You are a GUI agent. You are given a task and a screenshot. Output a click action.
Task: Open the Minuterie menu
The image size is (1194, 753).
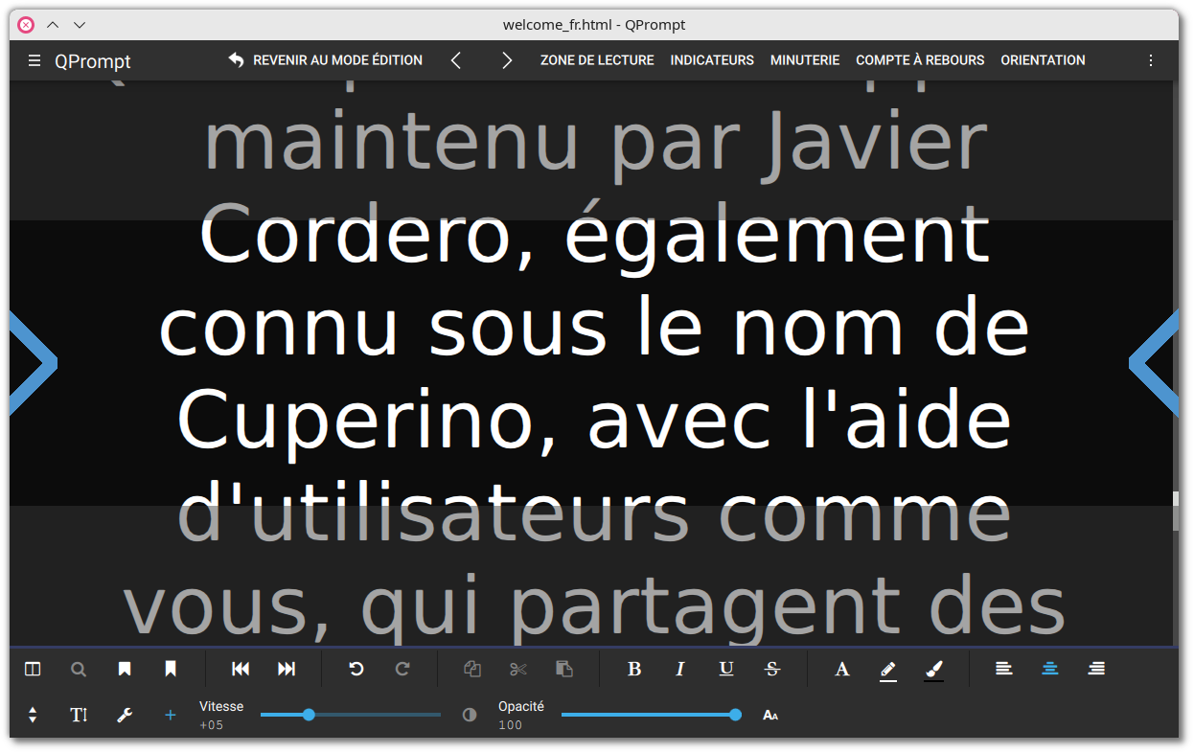pos(805,60)
